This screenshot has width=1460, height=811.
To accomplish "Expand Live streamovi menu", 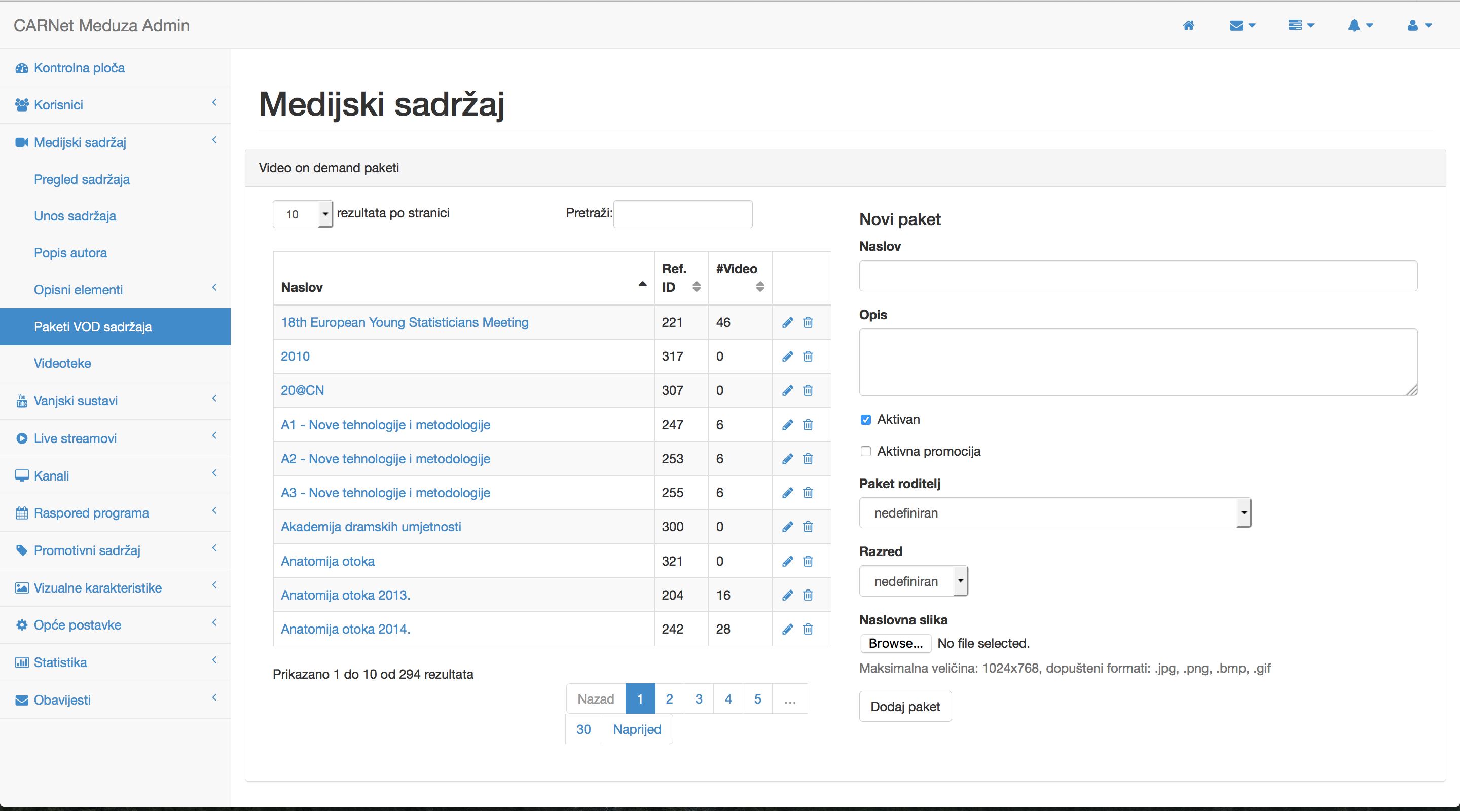I will click(115, 438).
